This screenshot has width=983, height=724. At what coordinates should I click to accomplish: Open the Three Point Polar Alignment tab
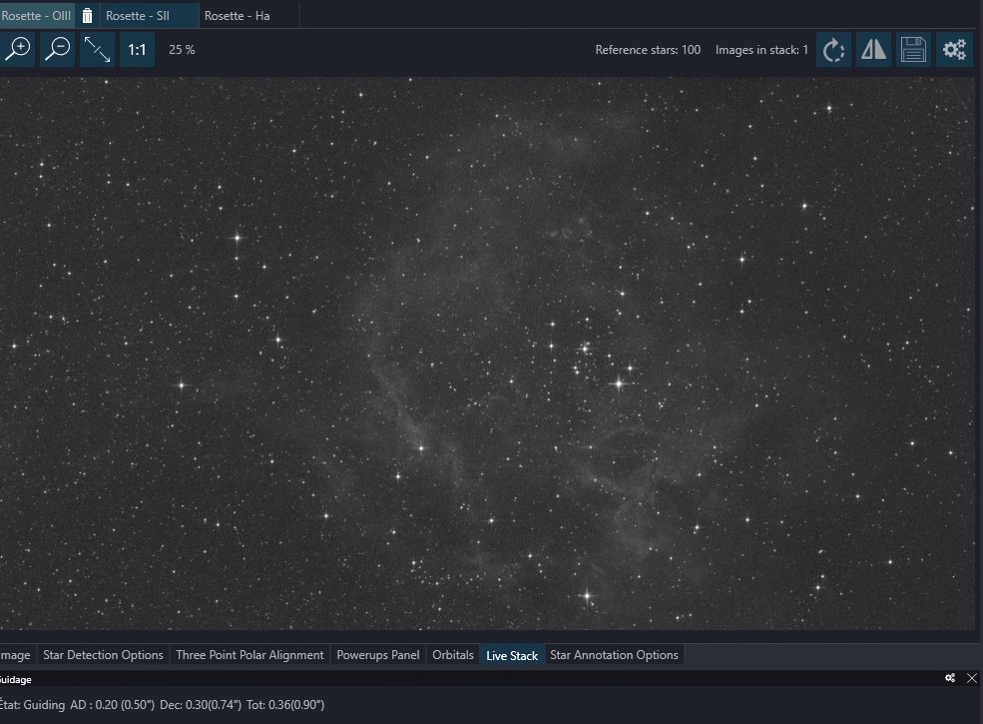[x=249, y=655]
